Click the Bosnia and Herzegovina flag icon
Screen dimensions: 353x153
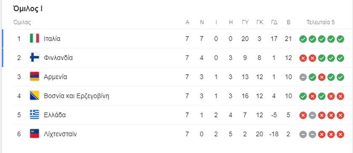pyautogui.click(x=34, y=96)
